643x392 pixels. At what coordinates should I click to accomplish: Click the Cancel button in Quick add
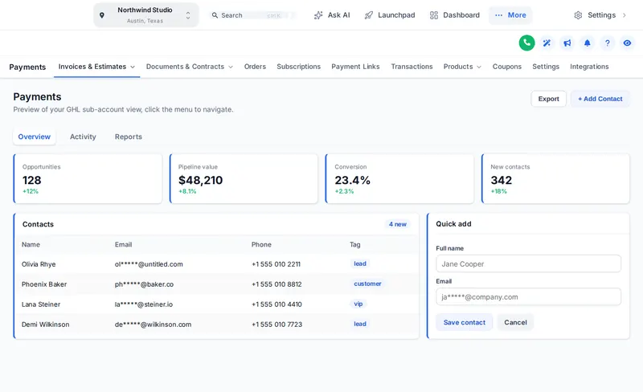pyautogui.click(x=515, y=322)
